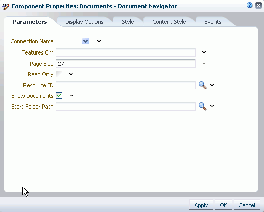Click the Apply button
This screenshot has height=212, width=264.
coord(201,205)
